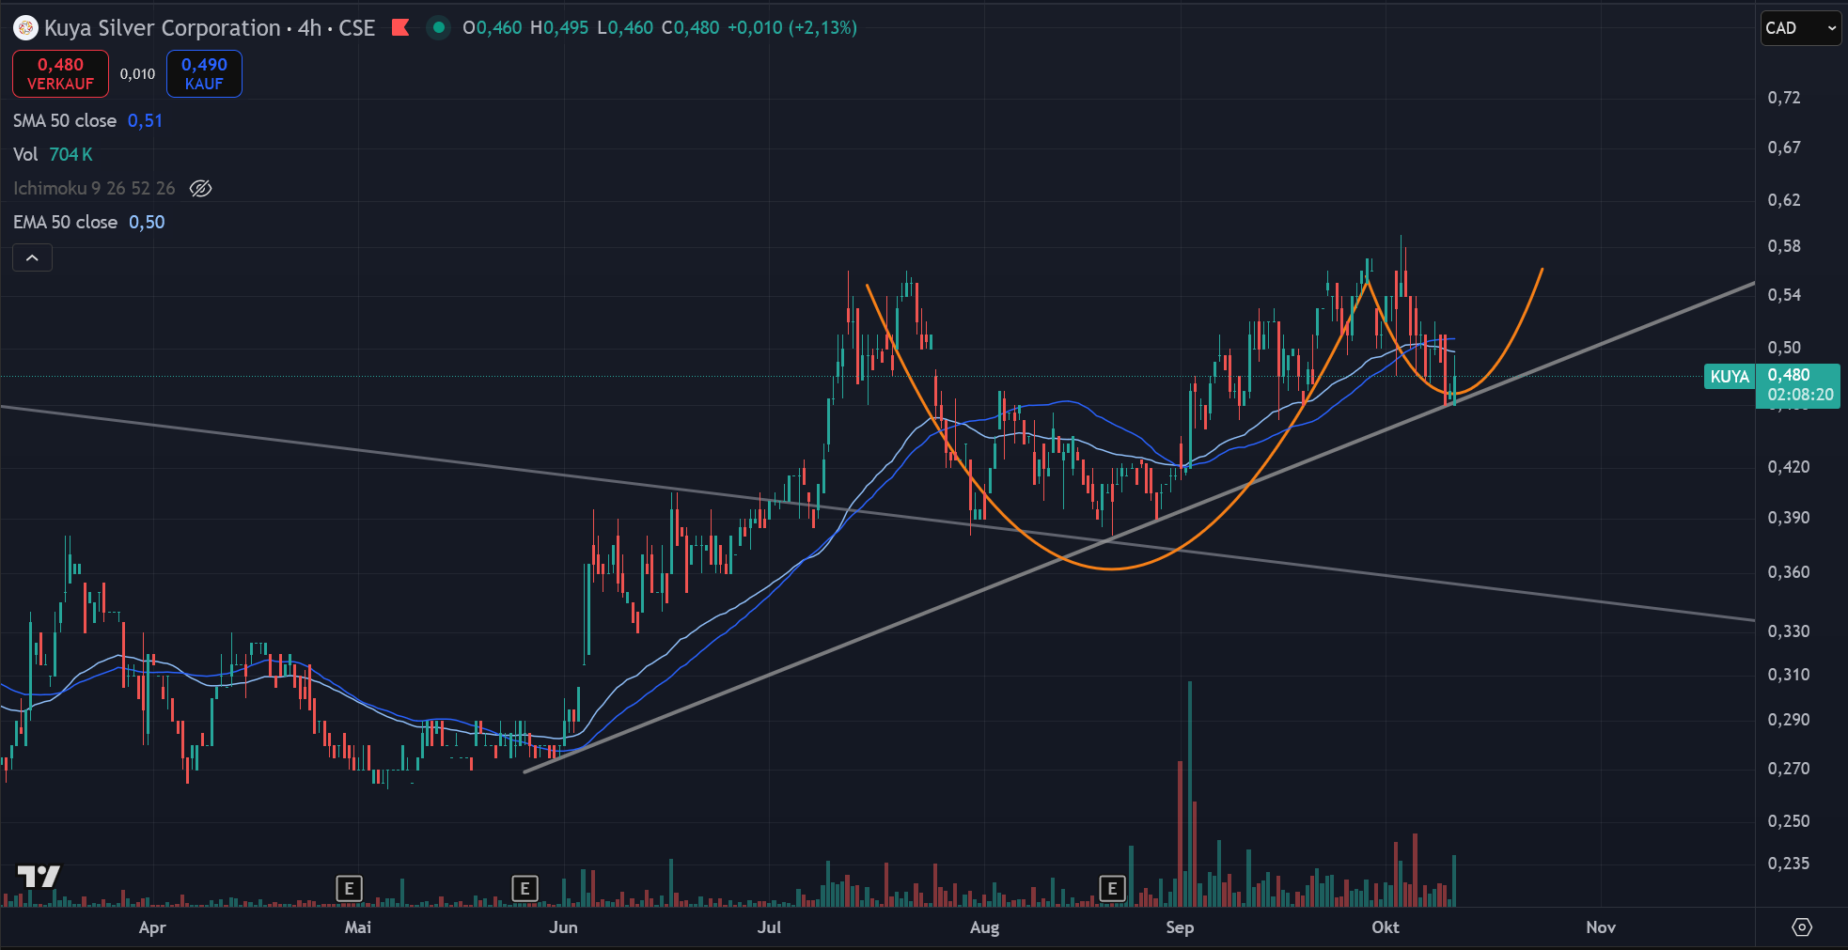Click the 0,250 price scale label
Screen dimensions: 1848x950
[x=1789, y=821]
